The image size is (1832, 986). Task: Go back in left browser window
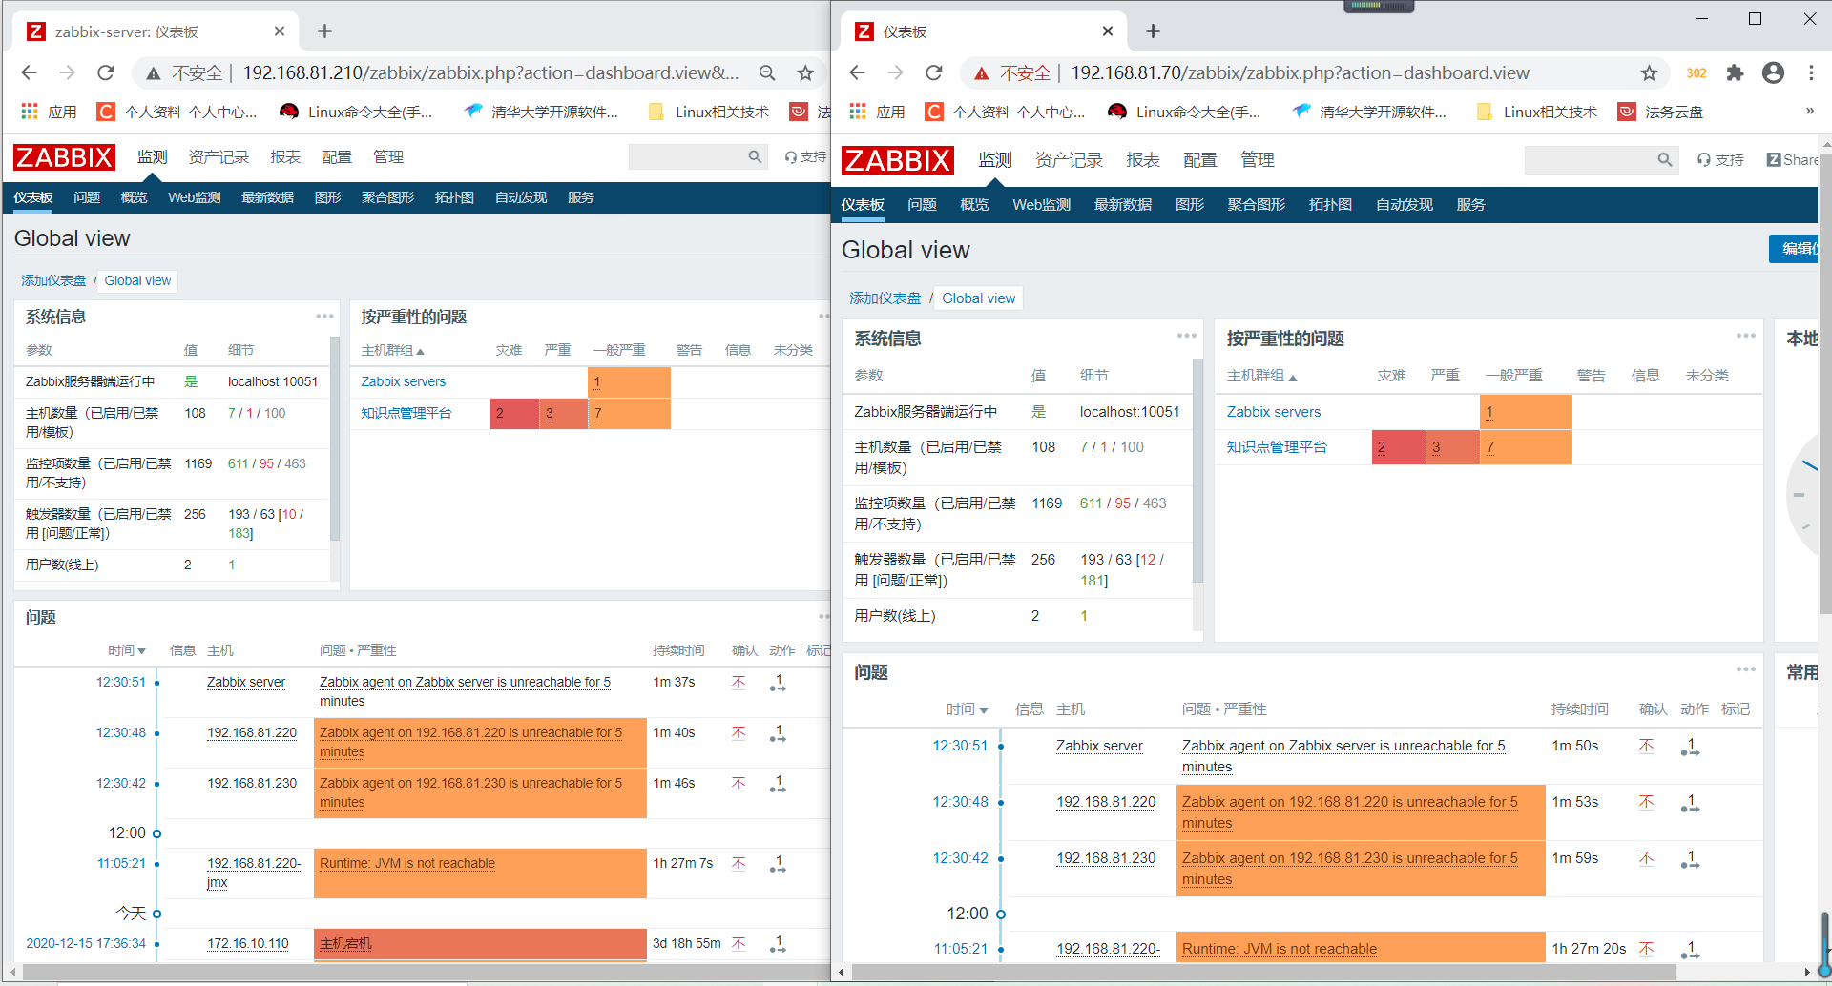click(x=30, y=72)
